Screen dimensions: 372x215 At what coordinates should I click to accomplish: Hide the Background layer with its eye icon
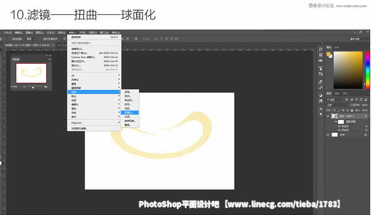pyautogui.click(x=328, y=135)
